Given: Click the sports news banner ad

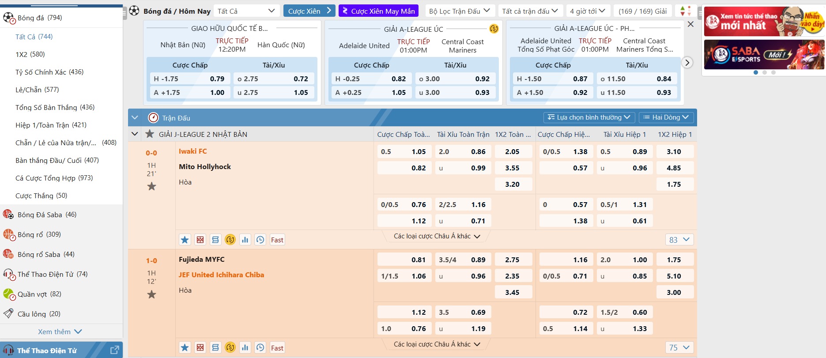Looking at the screenshot, I should [764, 21].
